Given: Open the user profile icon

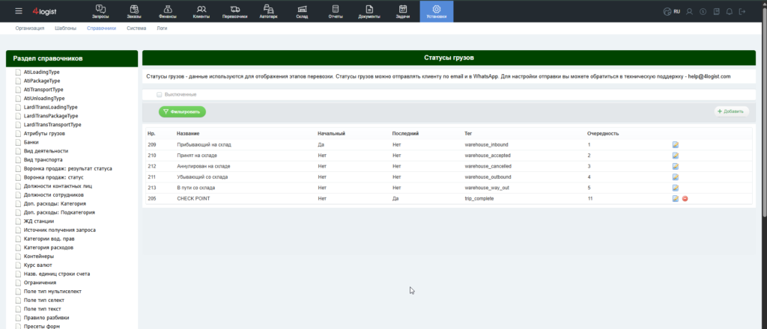Looking at the screenshot, I should pyautogui.click(x=690, y=11).
